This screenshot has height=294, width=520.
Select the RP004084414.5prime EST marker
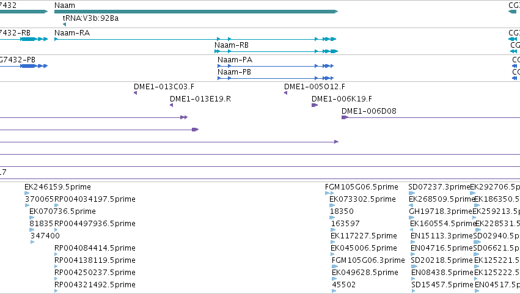tap(56, 254)
